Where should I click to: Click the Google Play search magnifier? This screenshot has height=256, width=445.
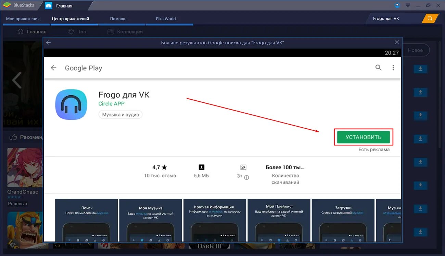[378, 68]
